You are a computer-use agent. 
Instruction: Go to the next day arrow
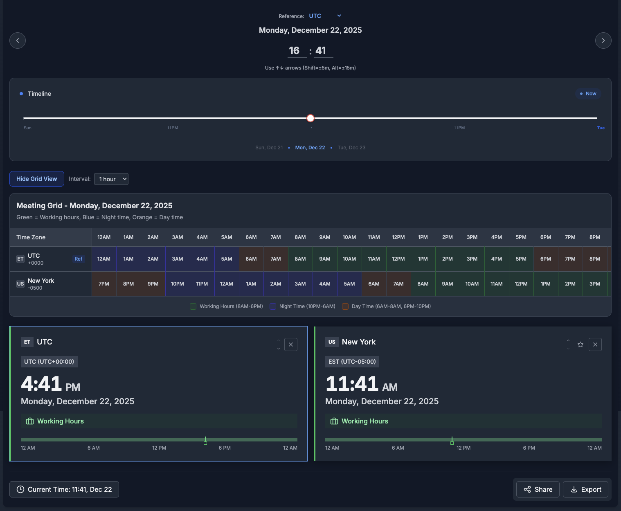point(603,41)
